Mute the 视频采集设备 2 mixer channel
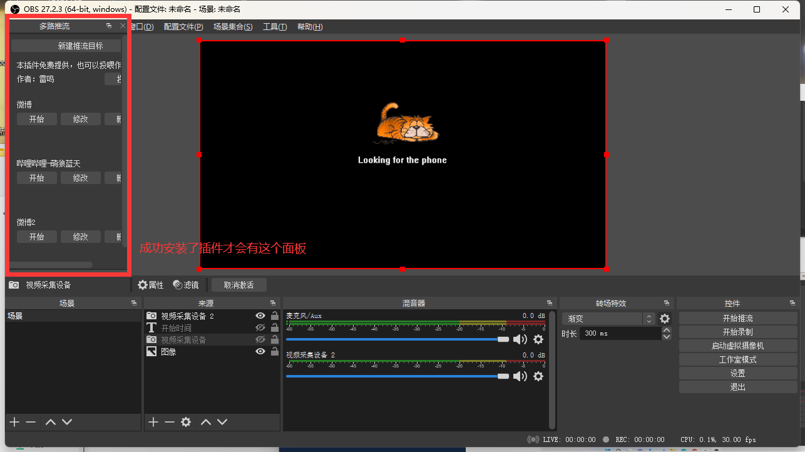 [520, 376]
